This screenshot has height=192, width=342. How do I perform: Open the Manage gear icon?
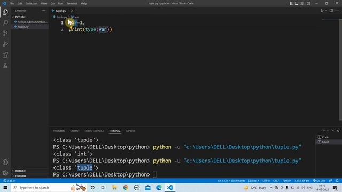(5, 173)
